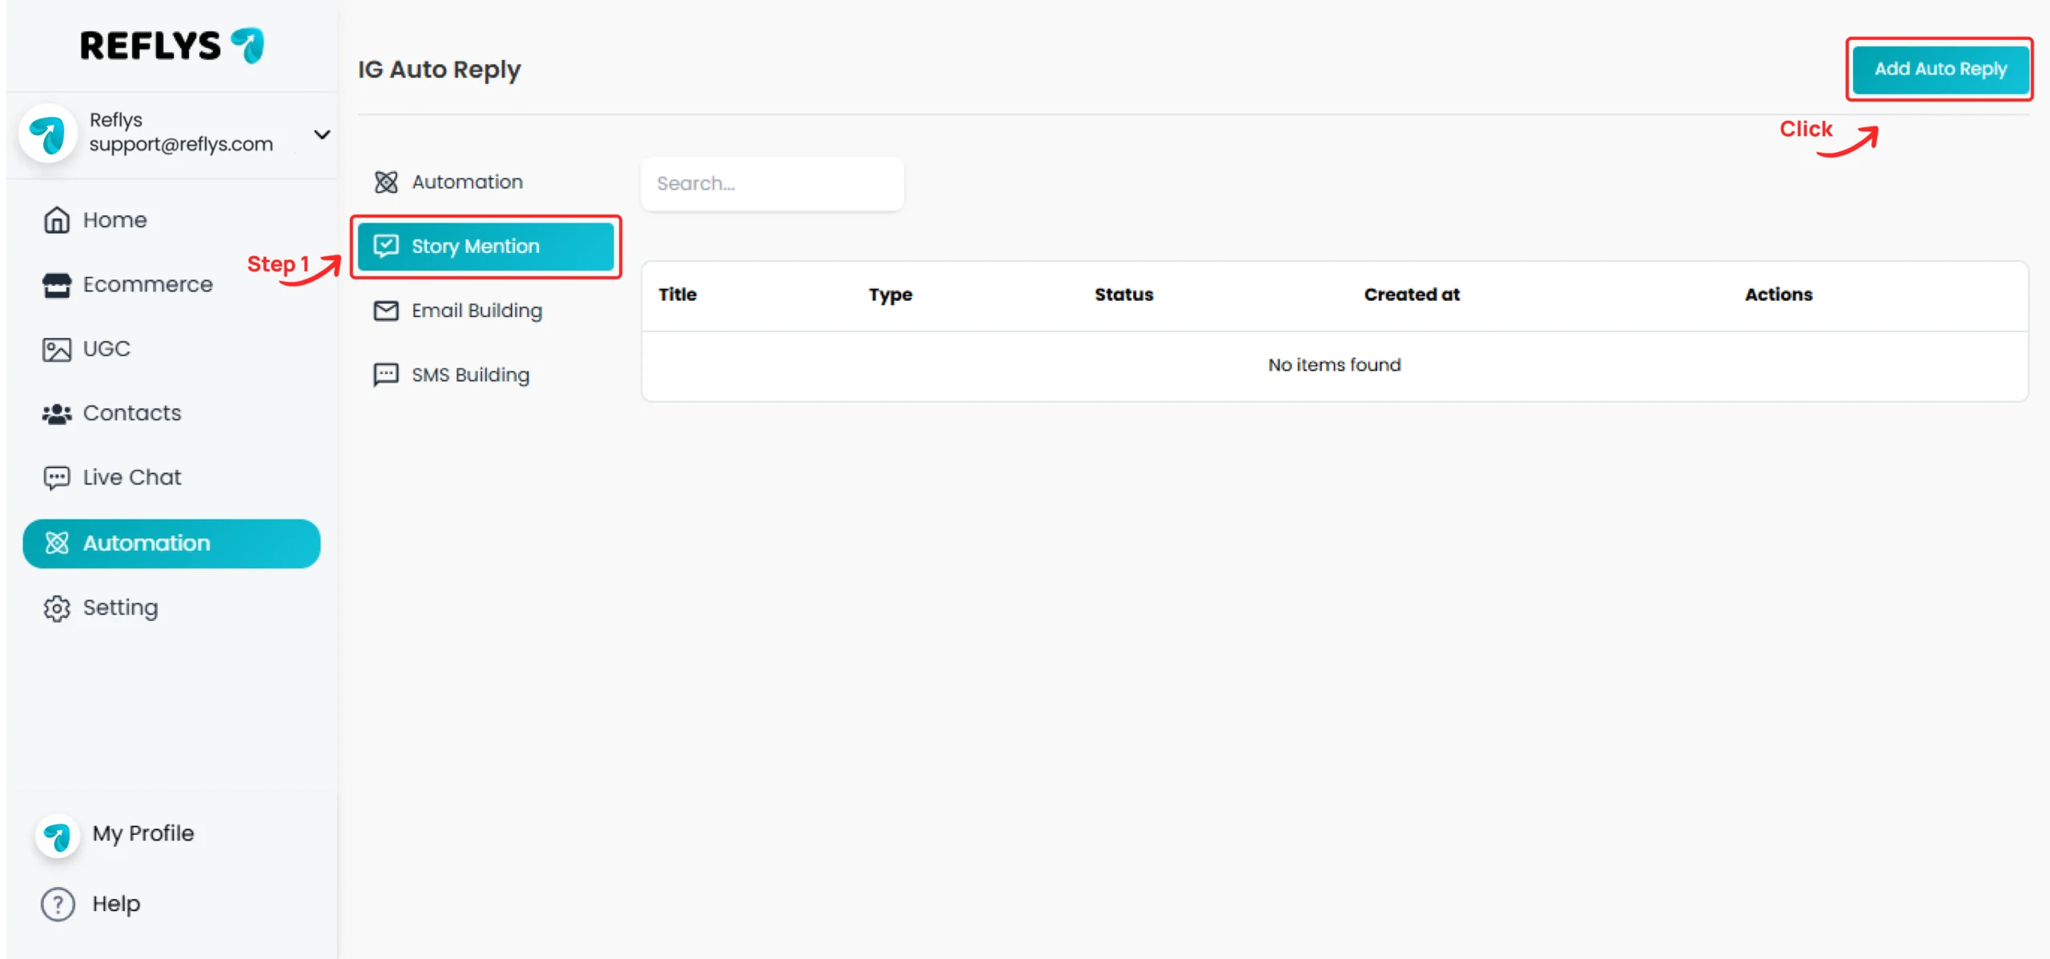Image resolution: width=2050 pixels, height=959 pixels.
Task: Open My Profile link
Action: pos(143,833)
